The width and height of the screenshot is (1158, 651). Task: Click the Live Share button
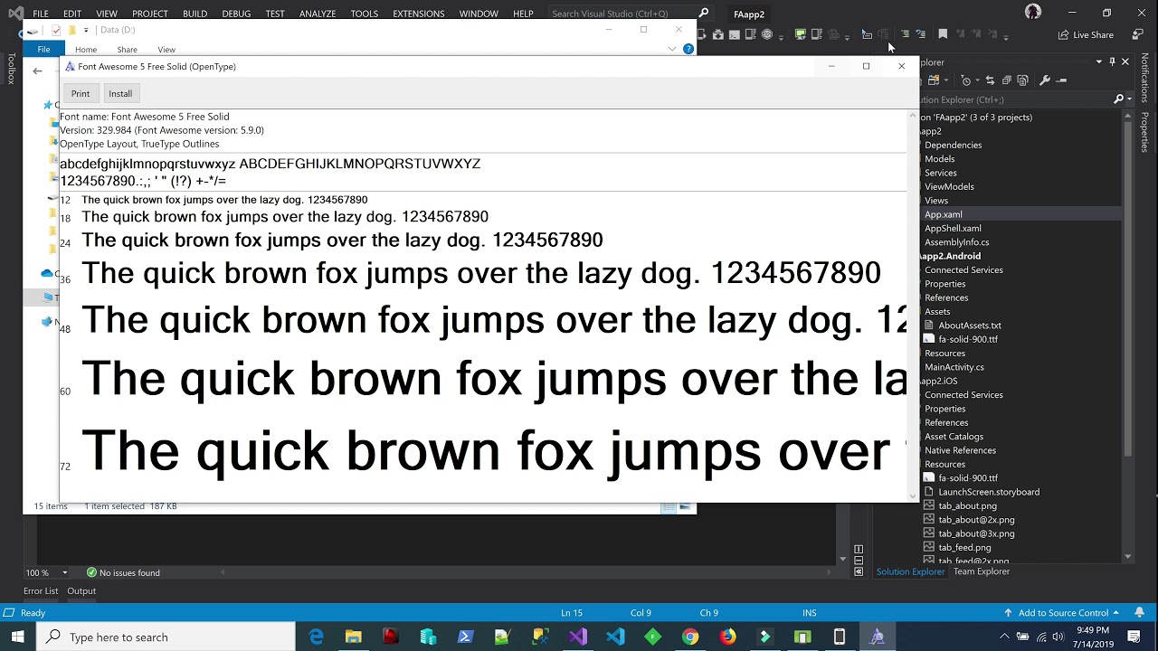tap(1086, 34)
